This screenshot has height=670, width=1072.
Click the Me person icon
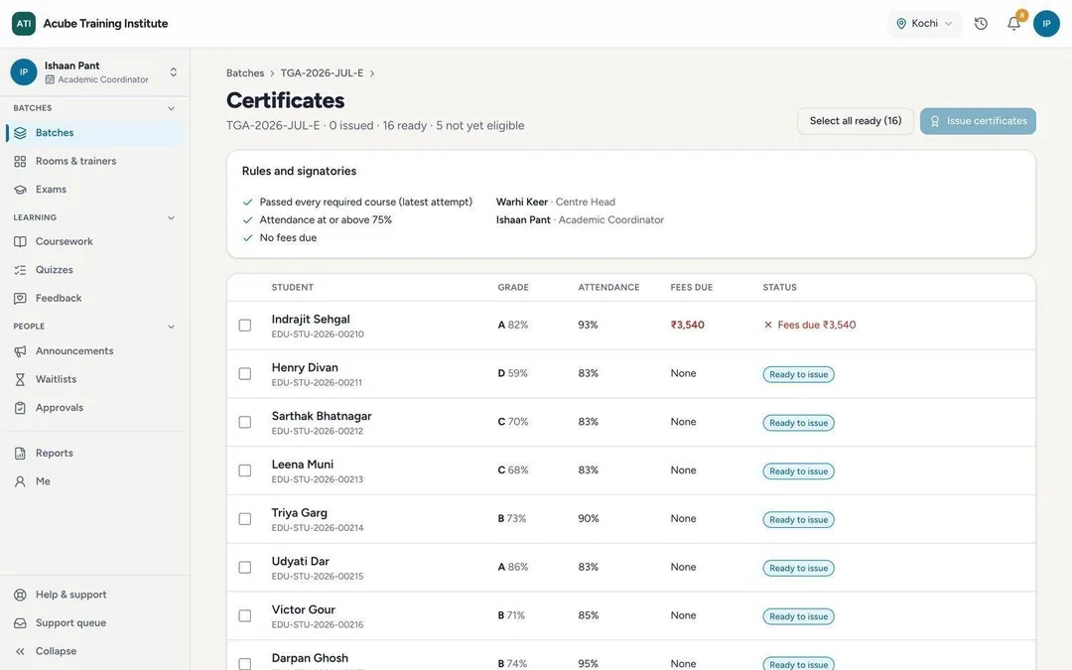[x=20, y=481]
